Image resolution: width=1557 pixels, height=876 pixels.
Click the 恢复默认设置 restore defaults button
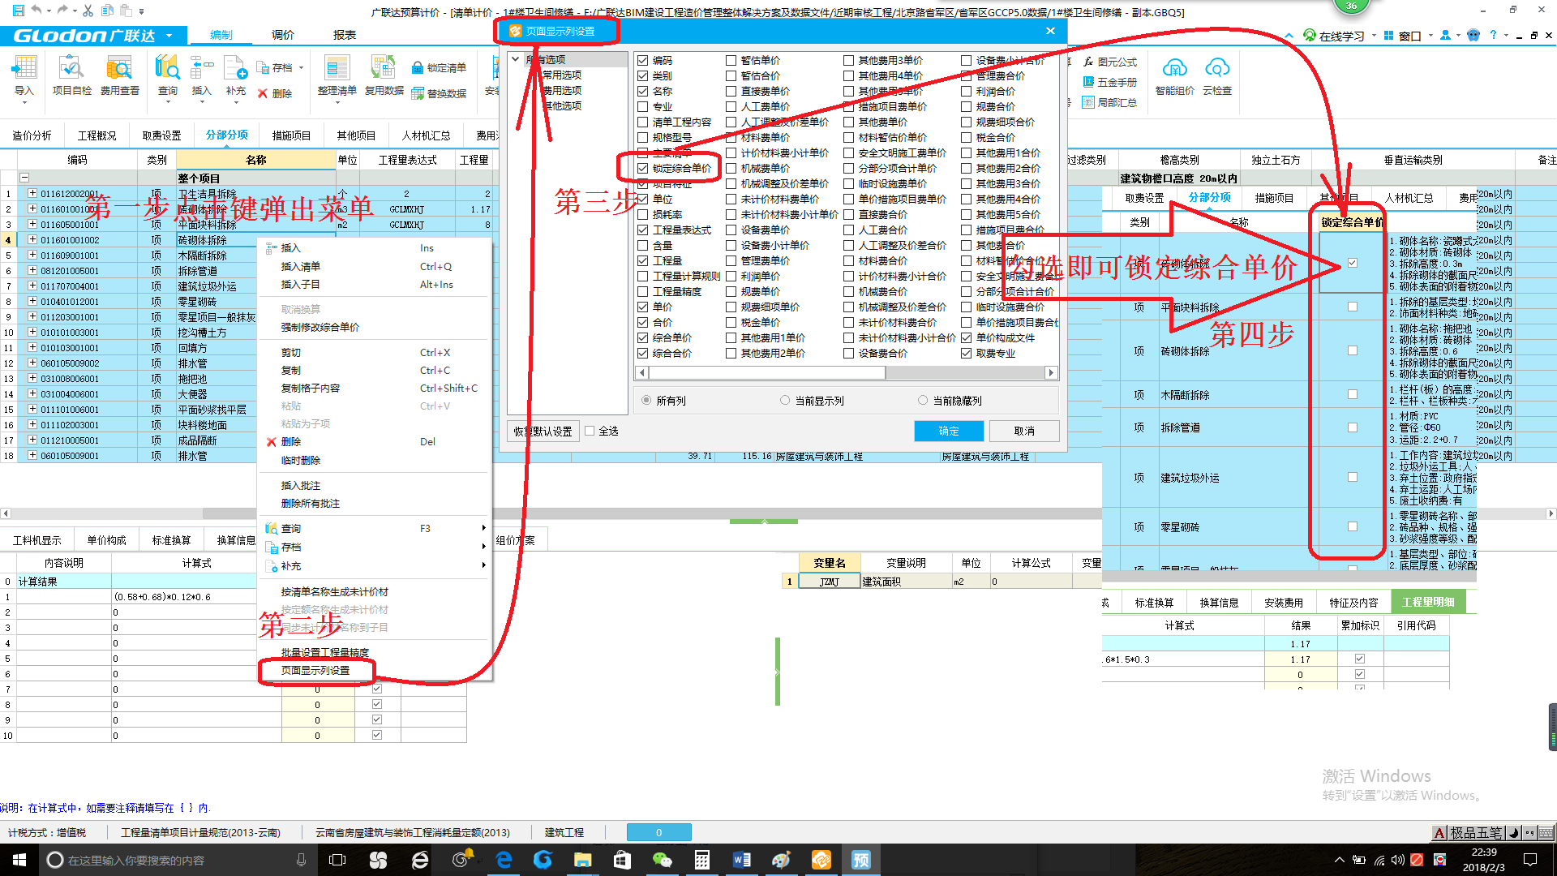pyautogui.click(x=543, y=432)
